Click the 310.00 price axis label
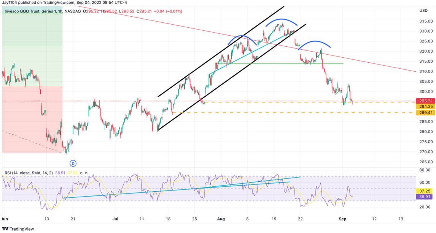This screenshot has height=233, width=436. tap(426, 71)
